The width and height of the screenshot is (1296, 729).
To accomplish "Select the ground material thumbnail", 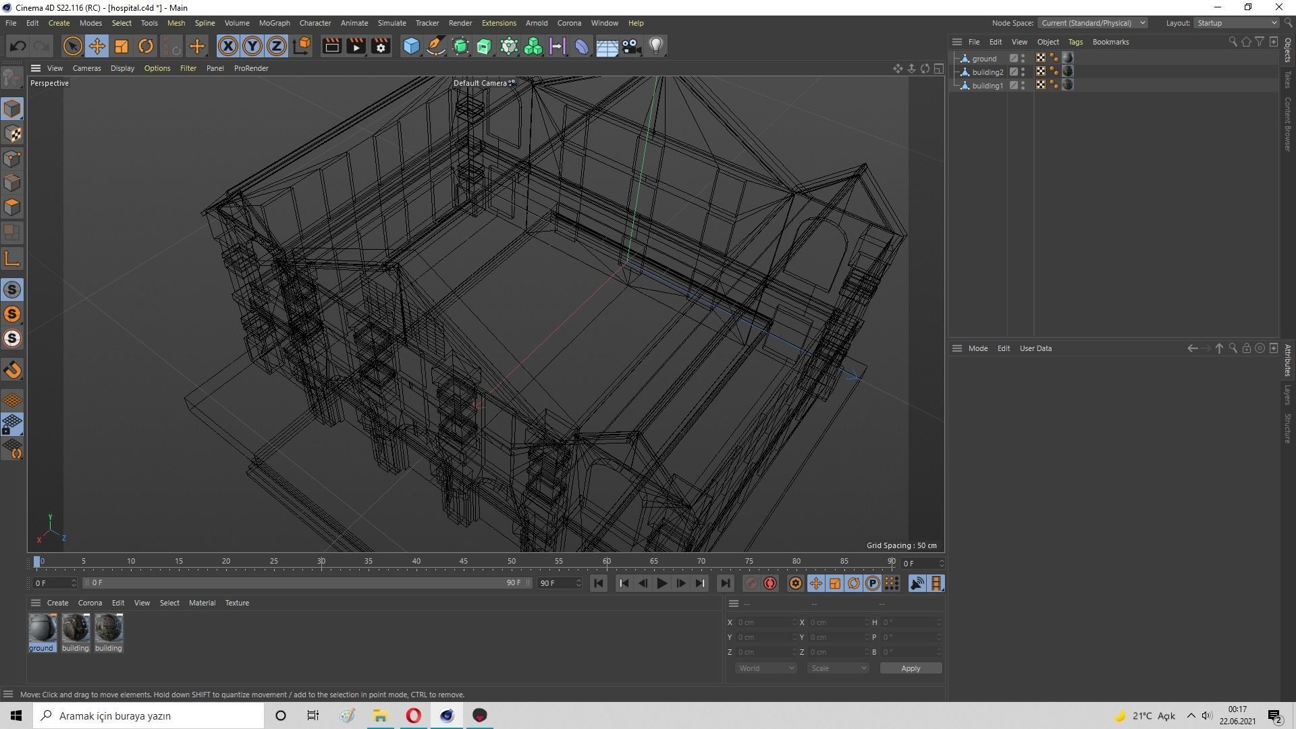I will pyautogui.click(x=42, y=628).
